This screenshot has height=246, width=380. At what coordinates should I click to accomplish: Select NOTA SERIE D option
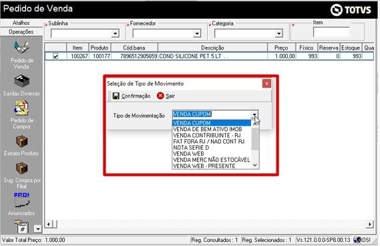pos(212,148)
